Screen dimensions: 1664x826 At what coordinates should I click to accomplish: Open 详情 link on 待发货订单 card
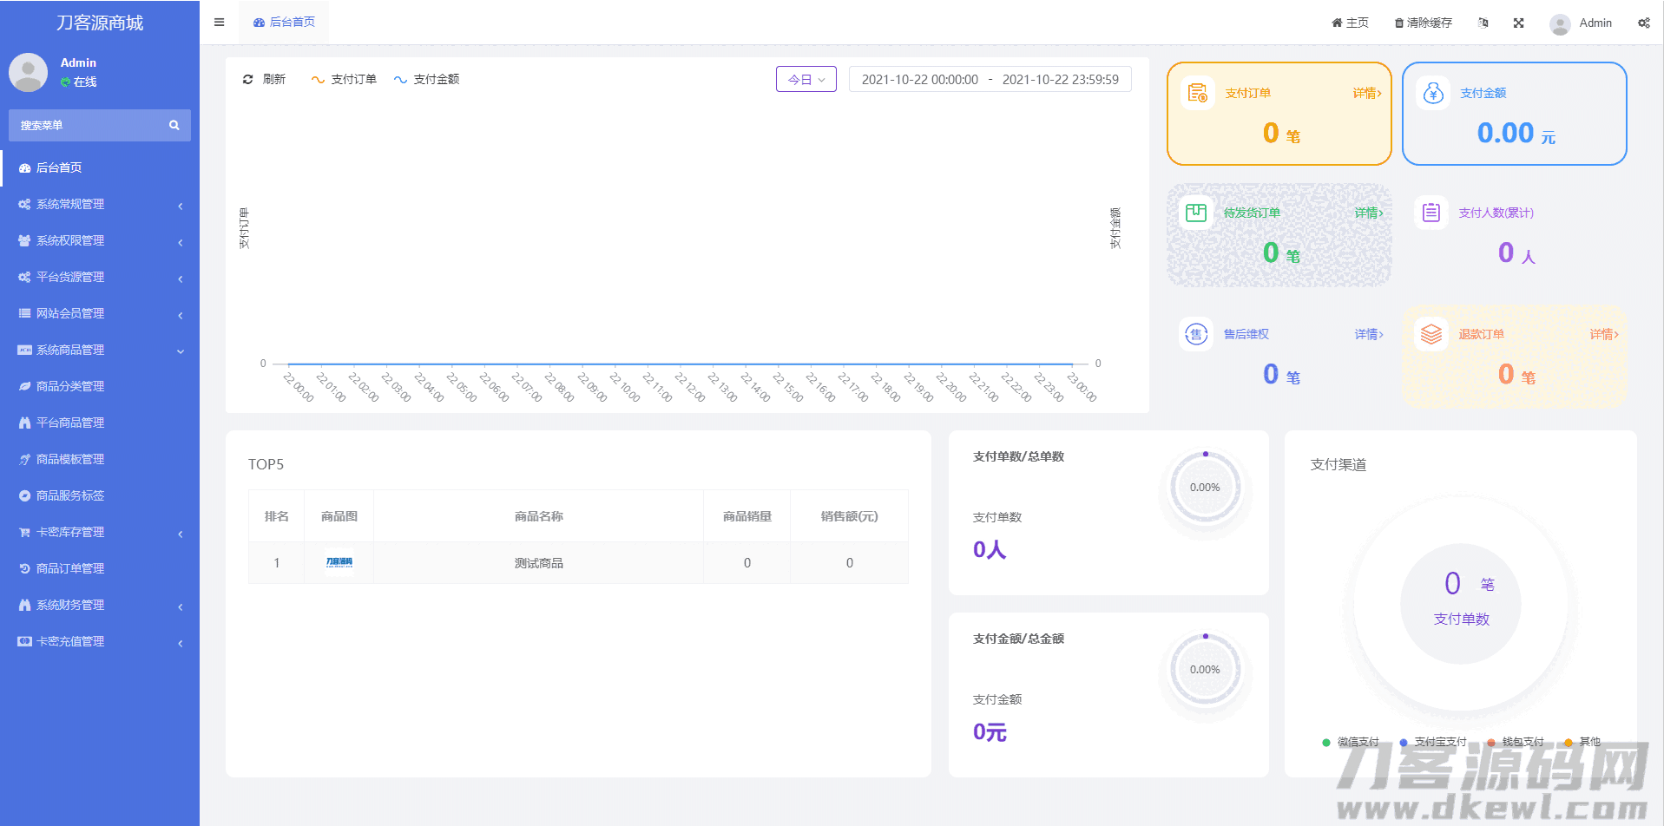[1368, 213]
